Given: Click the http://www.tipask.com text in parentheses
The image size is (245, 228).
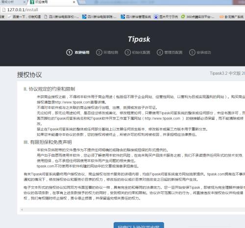Looking at the screenshot, I should [x=162, y=118].
